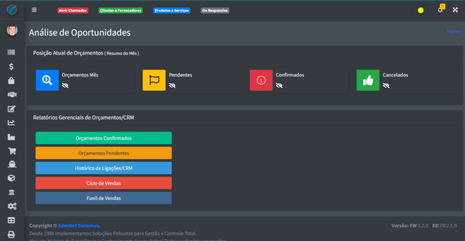Expand to fullscreen with the arrows icon

(455, 10)
